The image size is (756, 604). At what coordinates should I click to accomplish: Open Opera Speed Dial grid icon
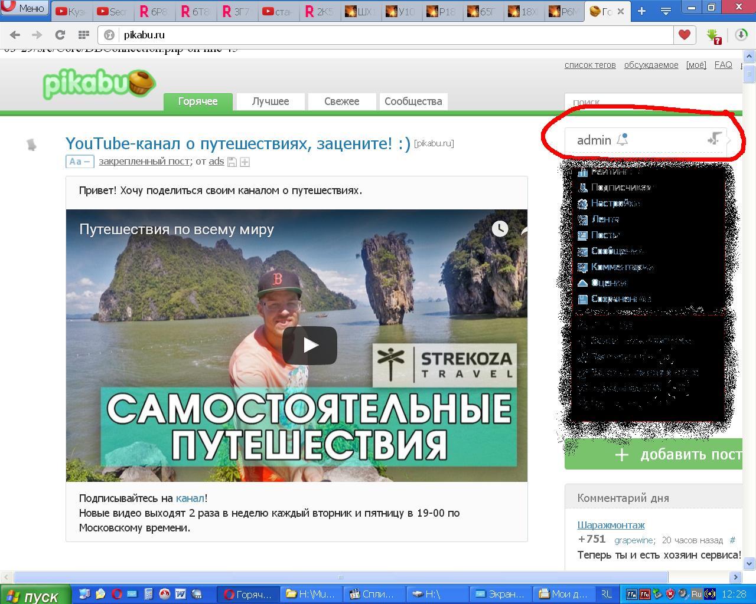coord(84,35)
